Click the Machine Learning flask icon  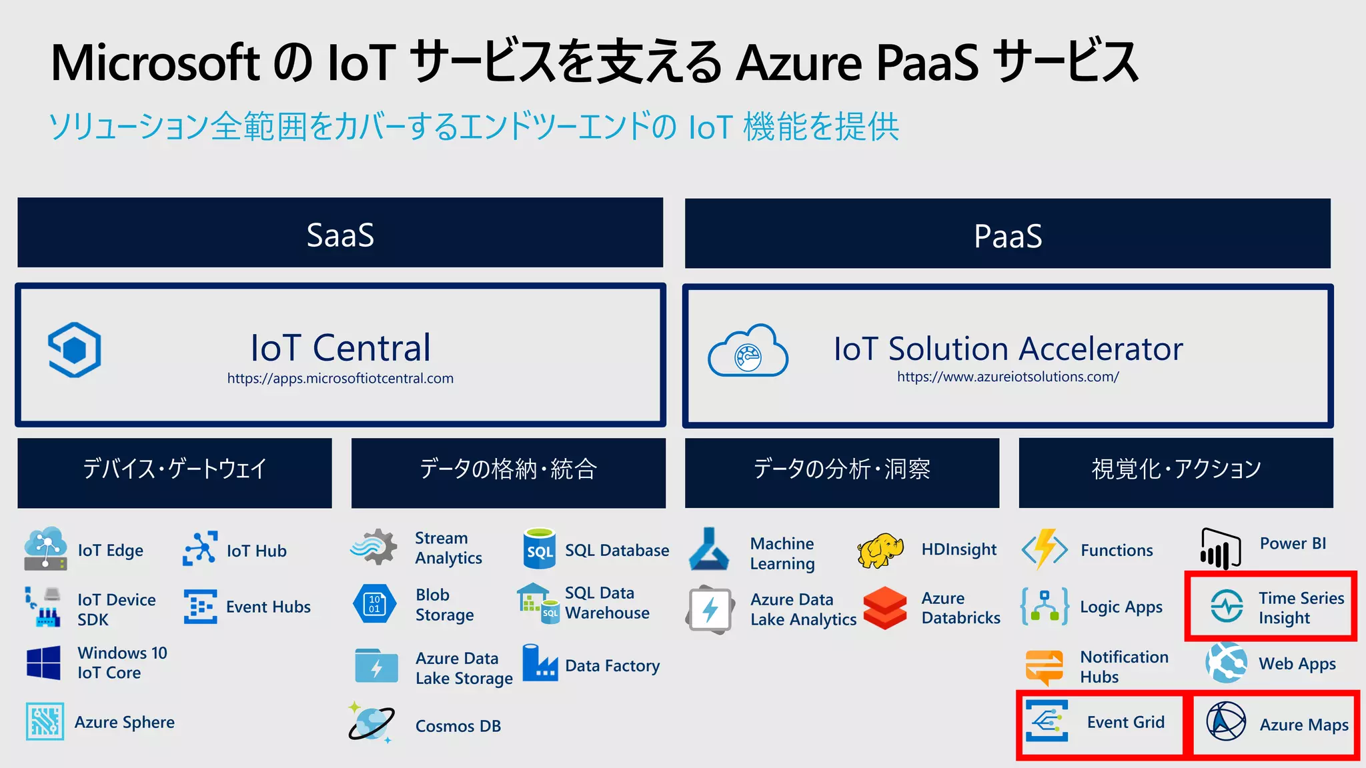pyautogui.click(x=708, y=549)
